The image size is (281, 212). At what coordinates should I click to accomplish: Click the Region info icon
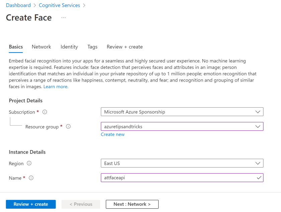click(29, 164)
